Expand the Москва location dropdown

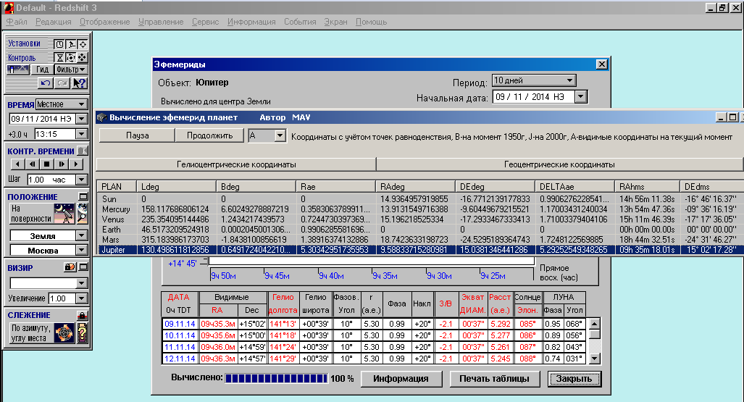pyautogui.click(x=82, y=250)
